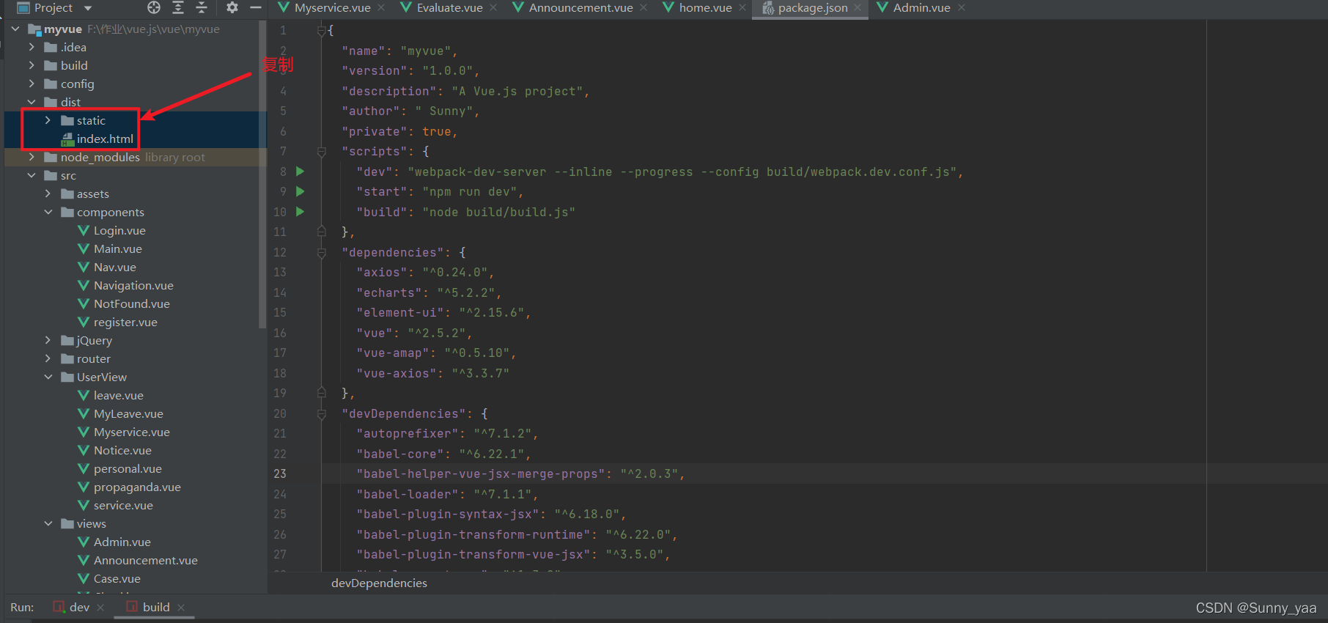The image size is (1328, 623).
Task: Select index.html in dist folder
Action: click(105, 139)
